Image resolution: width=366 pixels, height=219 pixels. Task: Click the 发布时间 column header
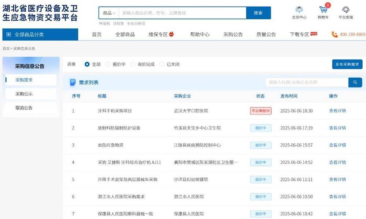[289, 96]
